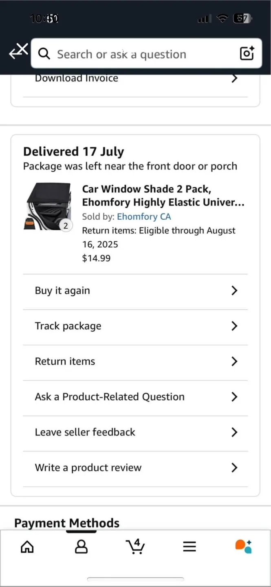Viewport: 271px width, 587px height.
Task: Open the hamburger menu tab
Action: tap(189, 547)
